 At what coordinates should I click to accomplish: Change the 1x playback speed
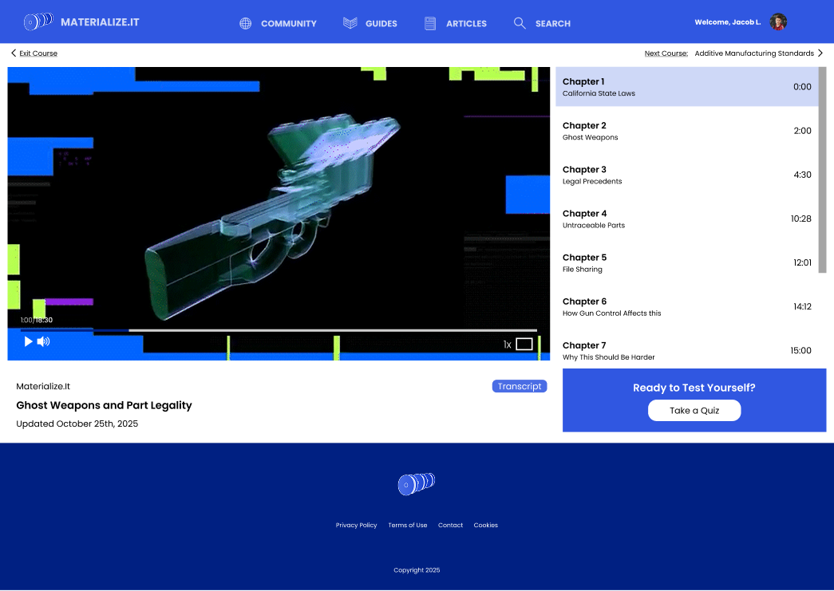(x=507, y=345)
